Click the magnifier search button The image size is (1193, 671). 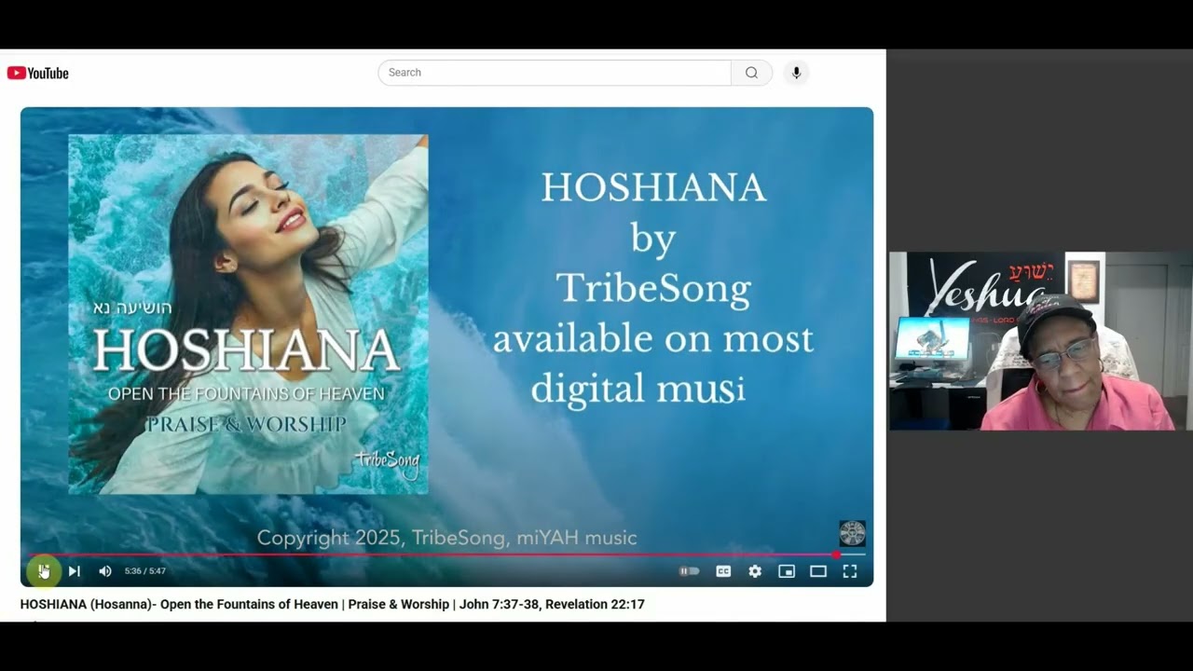pos(751,73)
